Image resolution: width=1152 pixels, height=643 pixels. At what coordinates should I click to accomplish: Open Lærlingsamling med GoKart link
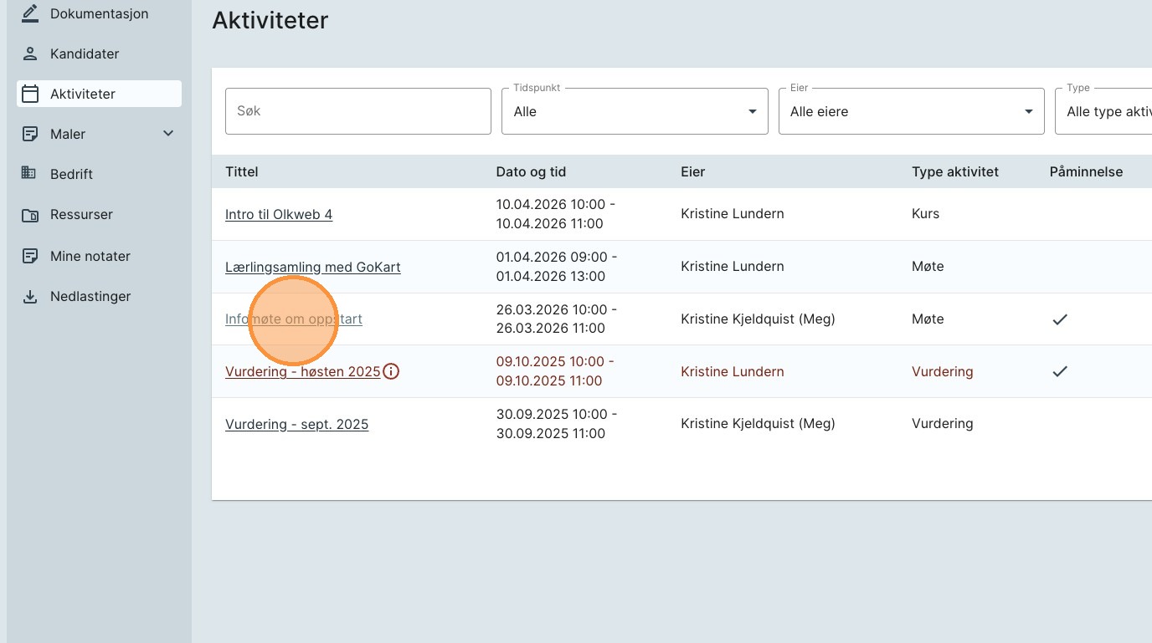[x=312, y=268]
